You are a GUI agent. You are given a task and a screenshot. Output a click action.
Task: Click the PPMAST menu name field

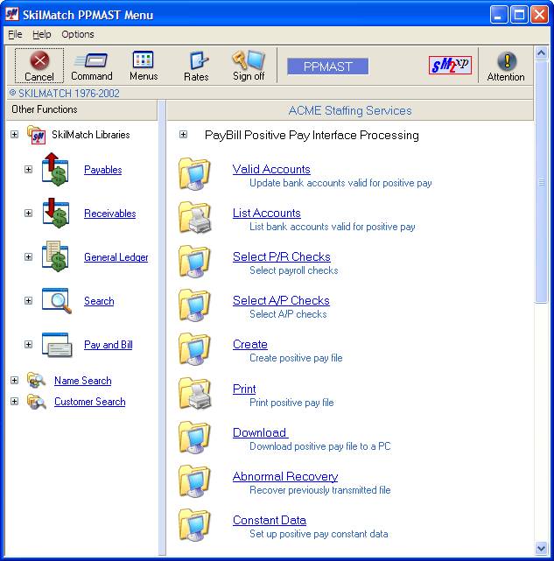pos(328,67)
